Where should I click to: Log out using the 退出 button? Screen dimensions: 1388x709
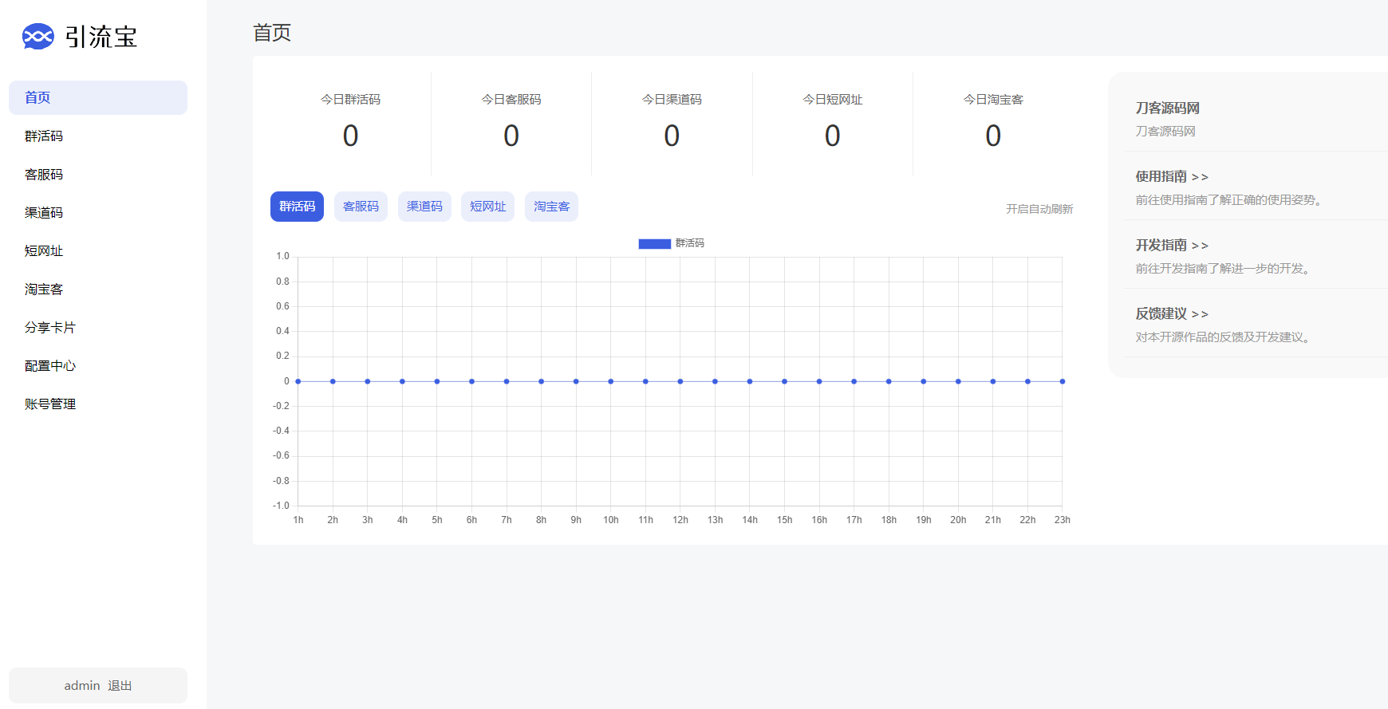tap(120, 686)
